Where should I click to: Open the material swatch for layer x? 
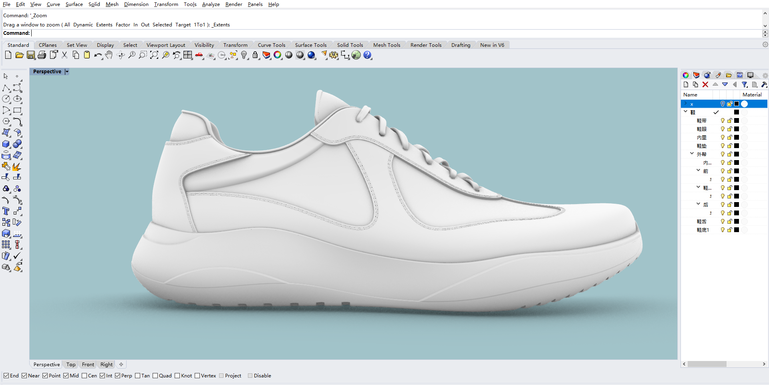[x=744, y=104]
